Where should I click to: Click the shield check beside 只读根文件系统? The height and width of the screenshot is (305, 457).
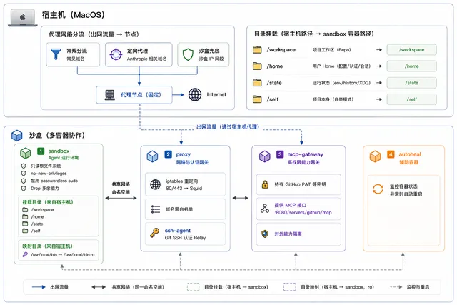click(24, 166)
